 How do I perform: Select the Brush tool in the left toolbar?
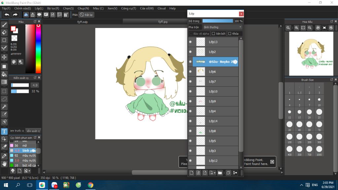point(4,25)
